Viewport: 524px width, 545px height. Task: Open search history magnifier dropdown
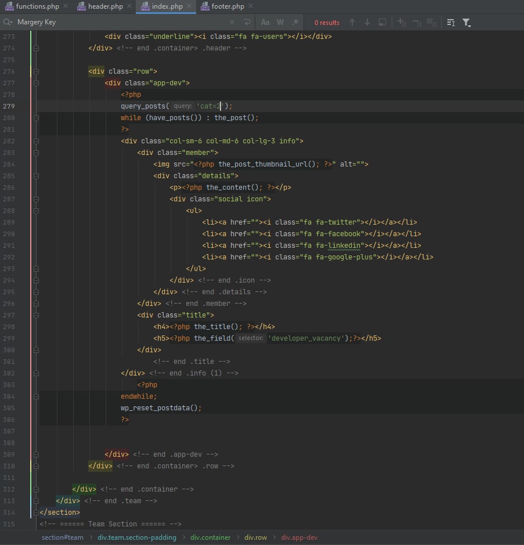[x=8, y=23]
